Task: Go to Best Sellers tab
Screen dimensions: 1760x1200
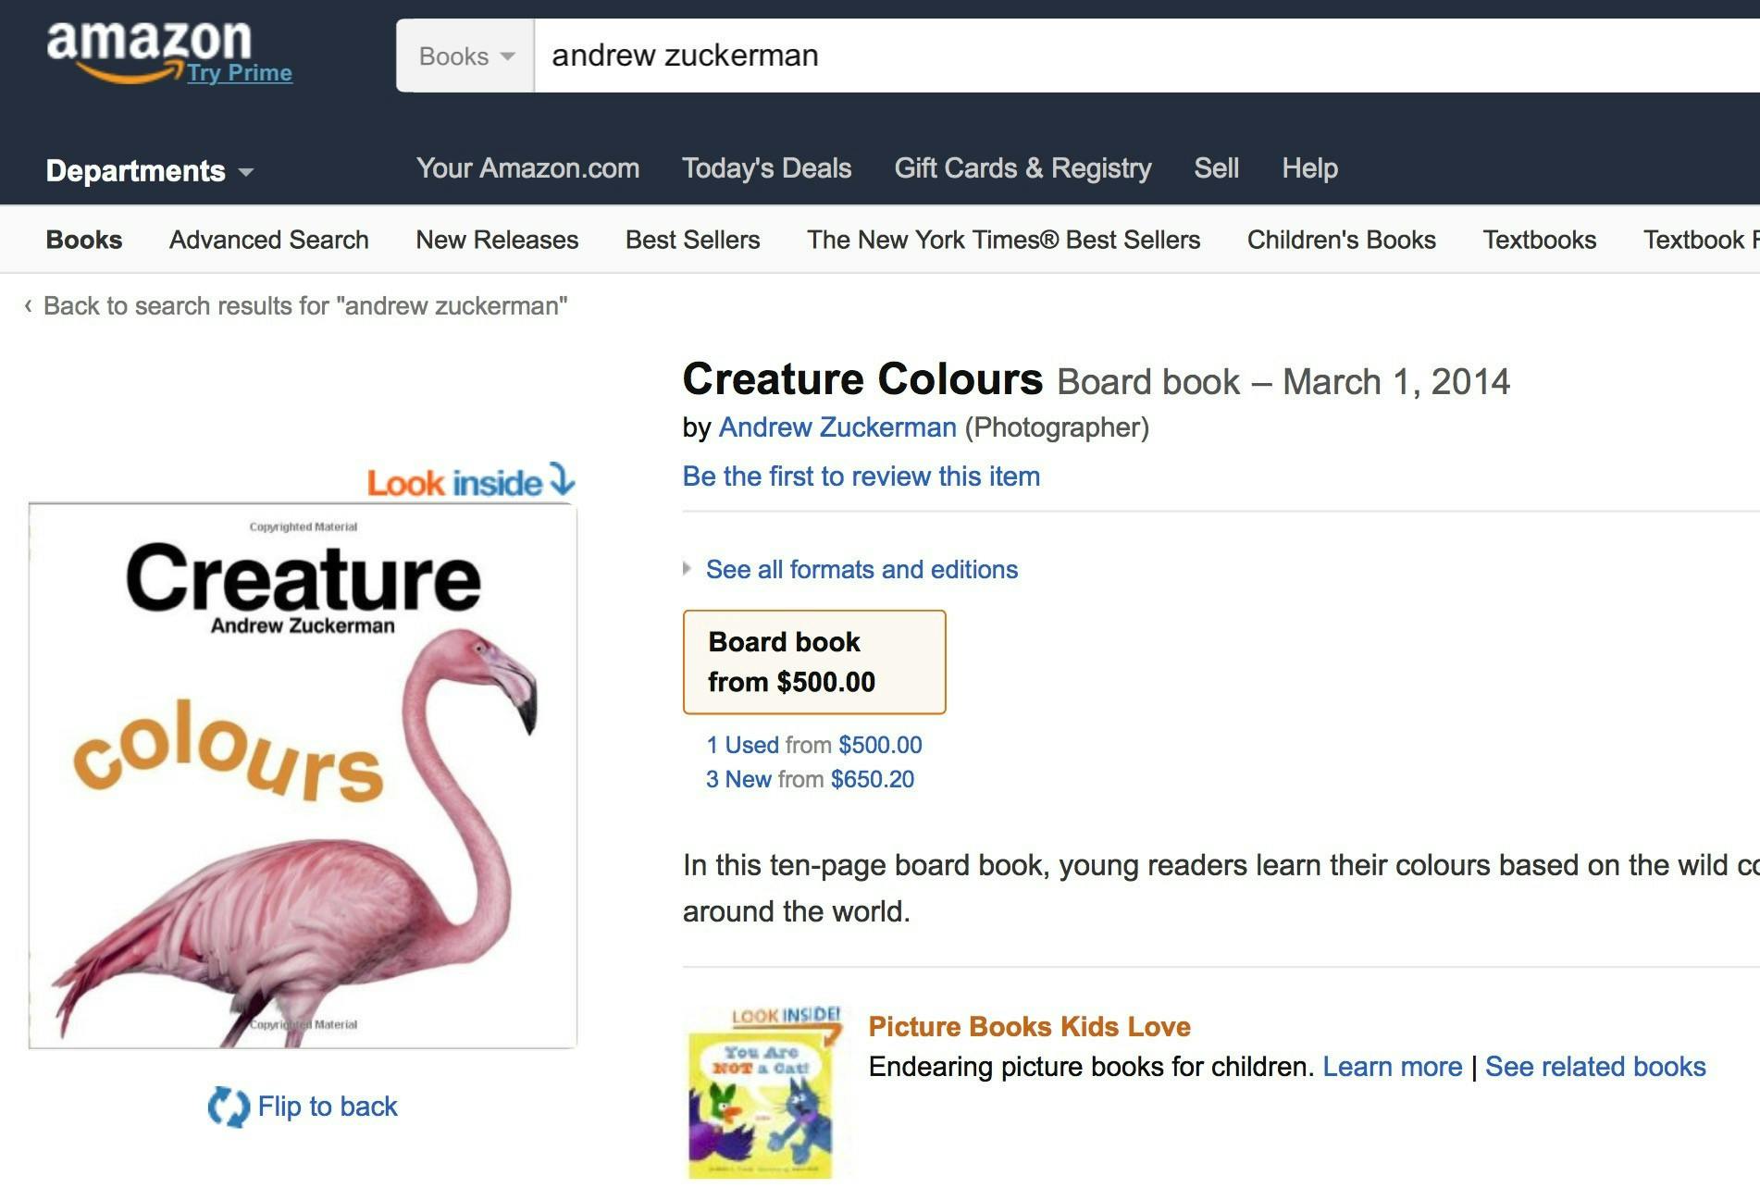Action: point(692,240)
